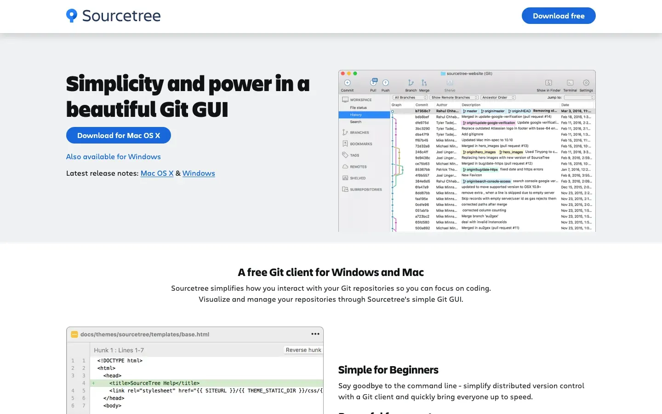This screenshot has height=414, width=662.
Task: Select File status in sidebar
Action: (x=359, y=108)
